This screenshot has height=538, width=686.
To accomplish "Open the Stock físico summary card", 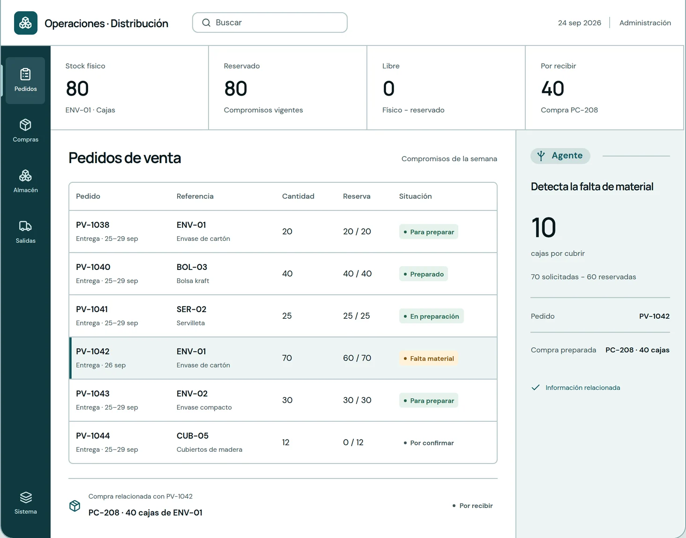I will pos(129,88).
